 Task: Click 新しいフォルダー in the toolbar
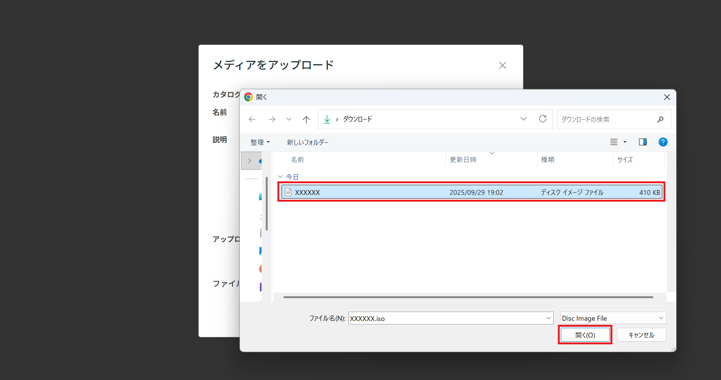[307, 142]
